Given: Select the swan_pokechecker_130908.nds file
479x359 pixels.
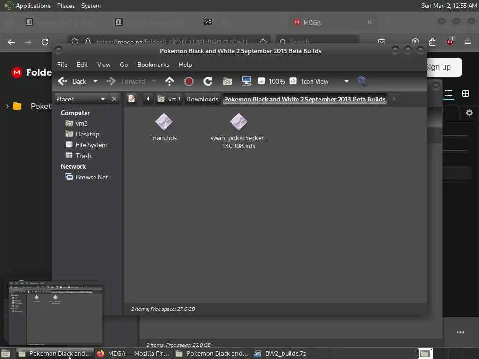Looking at the screenshot, I should (239, 131).
